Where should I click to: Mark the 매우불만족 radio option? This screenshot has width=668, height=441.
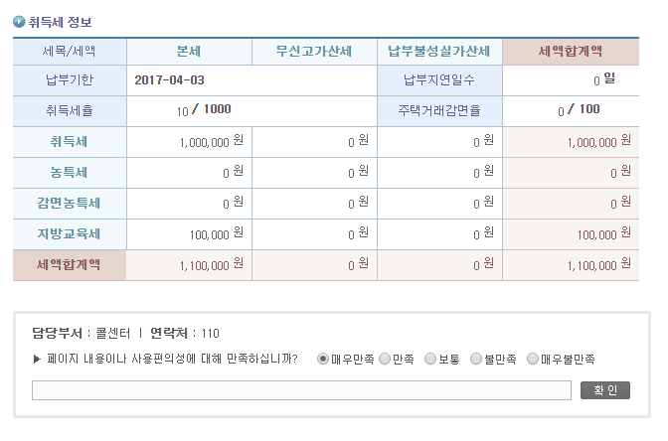point(533,360)
